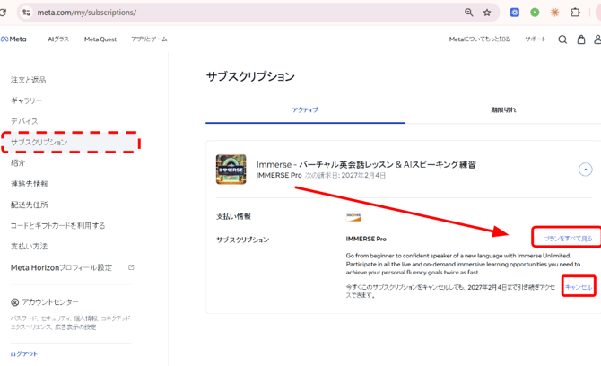This screenshot has width=601, height=366.
Task: Go to 支払い方法 in sidebar
Action: click(29, 246)
